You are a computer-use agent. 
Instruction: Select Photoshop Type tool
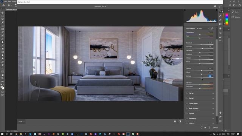[3, 65]
